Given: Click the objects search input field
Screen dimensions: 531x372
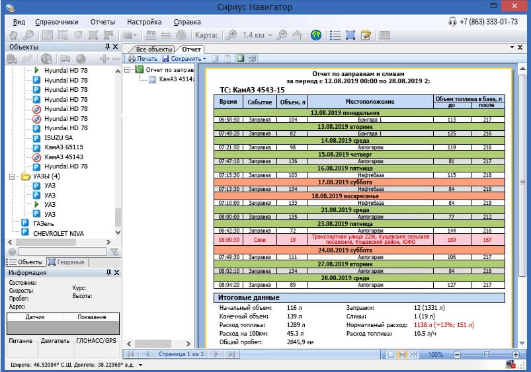Looking at the screenshot, I should (x=61, y=251).
